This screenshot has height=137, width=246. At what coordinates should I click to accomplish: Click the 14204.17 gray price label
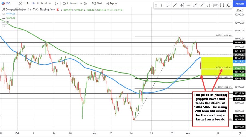pyautogui.click(x=239, y=55)
